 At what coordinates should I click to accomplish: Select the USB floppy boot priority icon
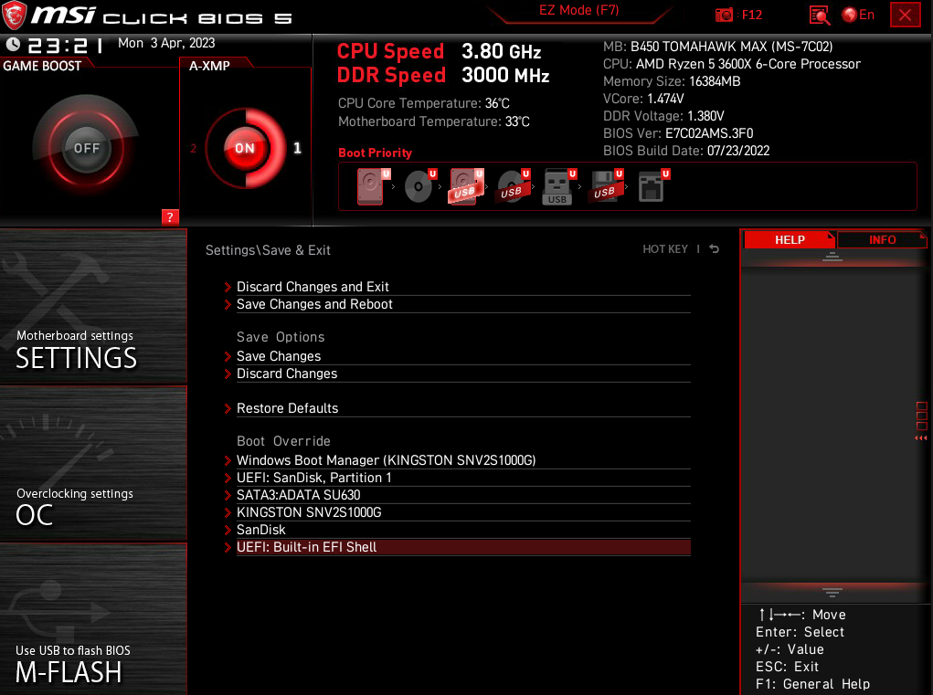tap(606, 186)
